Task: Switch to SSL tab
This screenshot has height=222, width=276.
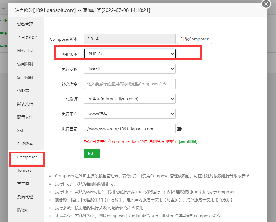Action: 20,131
